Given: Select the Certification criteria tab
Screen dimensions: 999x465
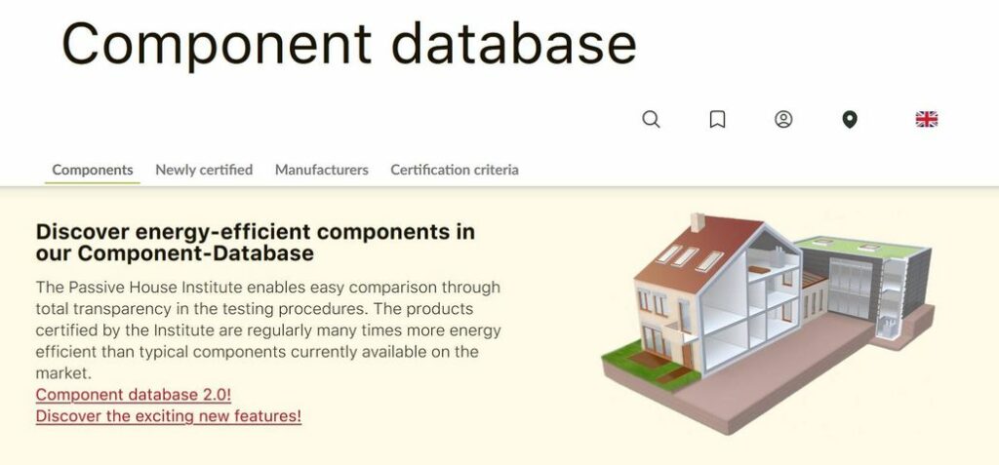Looking at the screenshot, I should point(455,170).
